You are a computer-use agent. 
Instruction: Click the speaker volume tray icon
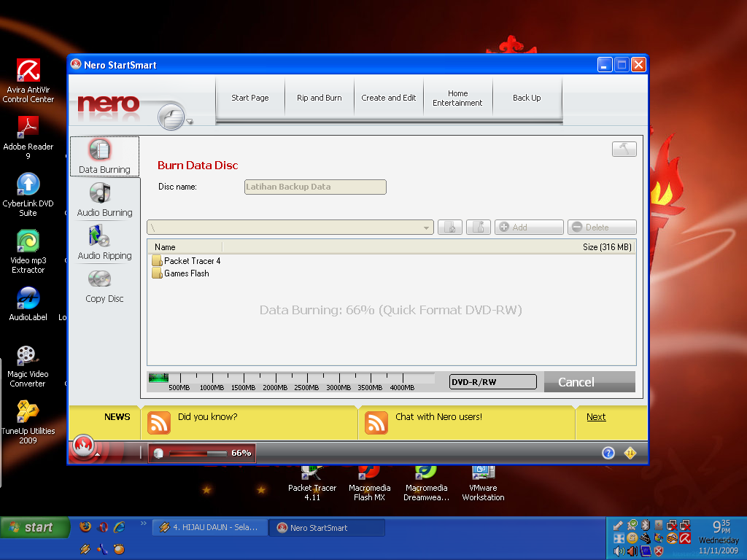[619, 551]
